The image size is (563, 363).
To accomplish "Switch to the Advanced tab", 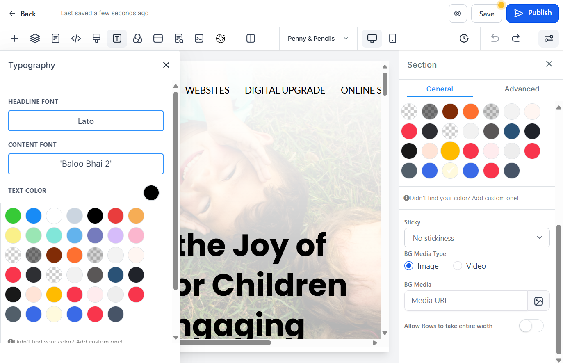I will (x=522, y=89).
